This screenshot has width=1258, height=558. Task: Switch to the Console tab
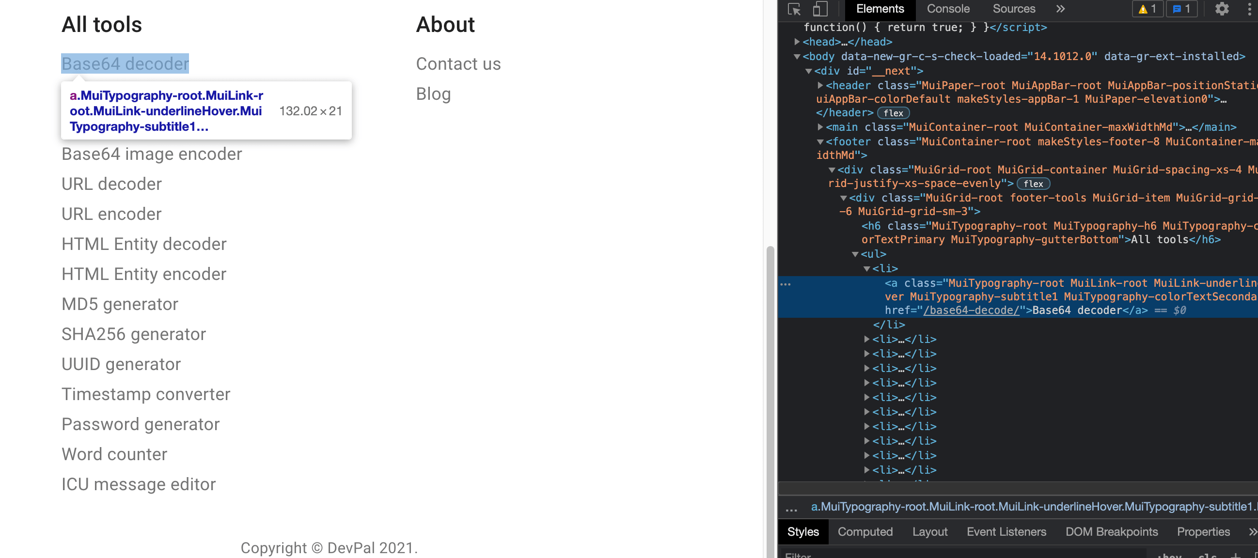(x=948, y=9)
